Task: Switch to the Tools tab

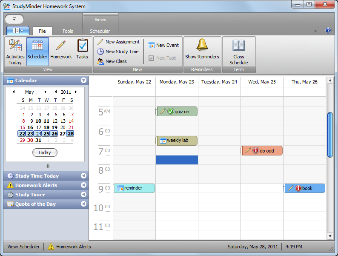Action: tap(68, 31)
